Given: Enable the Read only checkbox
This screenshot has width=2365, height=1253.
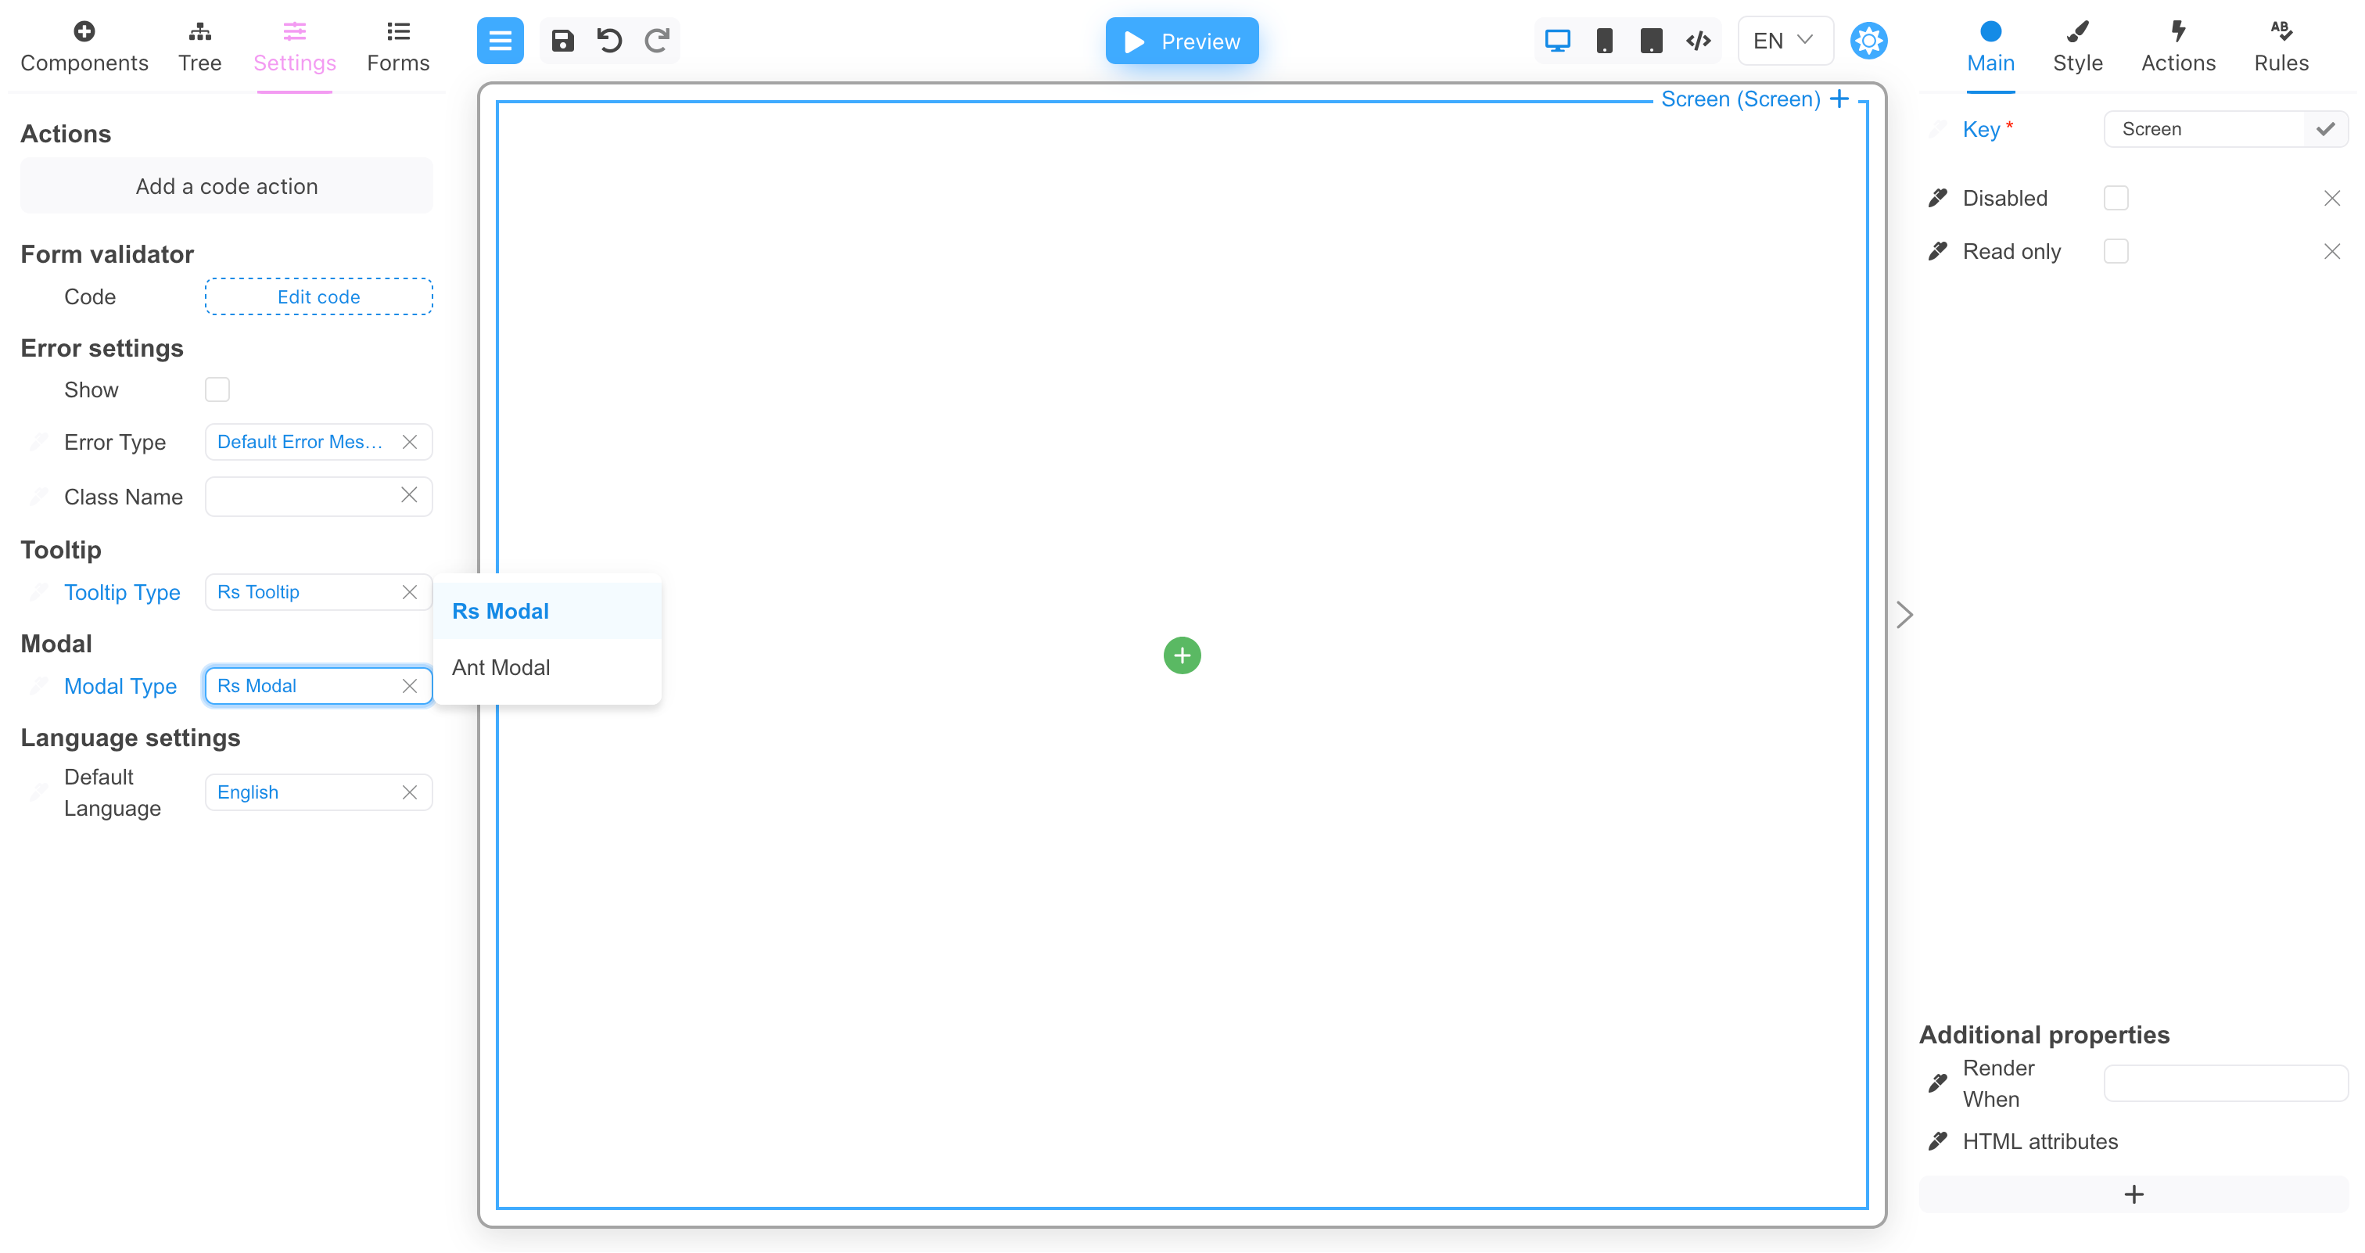Looking at the screenshot, I should pyautogui.click(x=2116, y=250).
